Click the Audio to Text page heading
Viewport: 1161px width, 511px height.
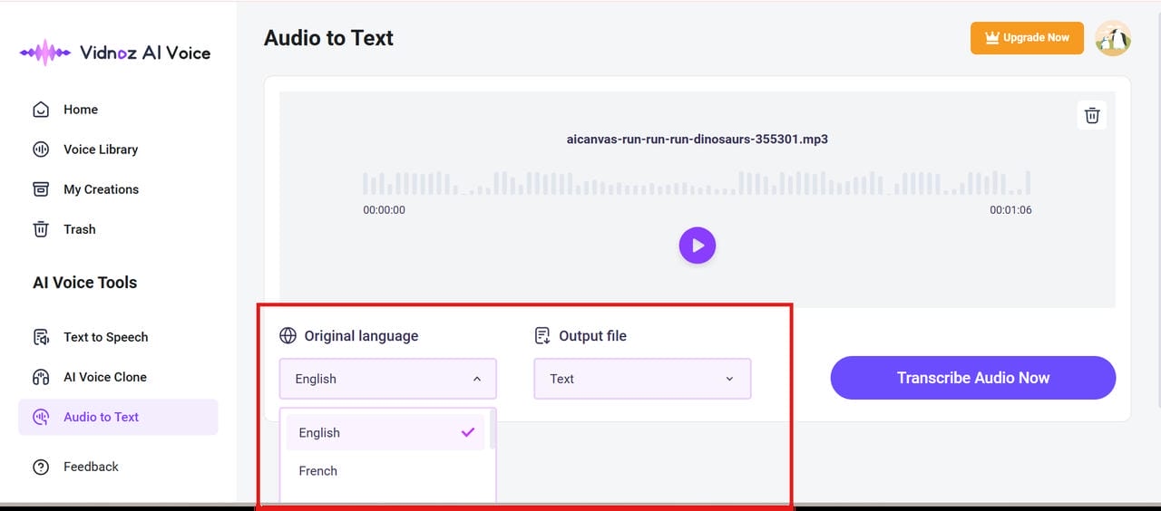pos(328,38)
